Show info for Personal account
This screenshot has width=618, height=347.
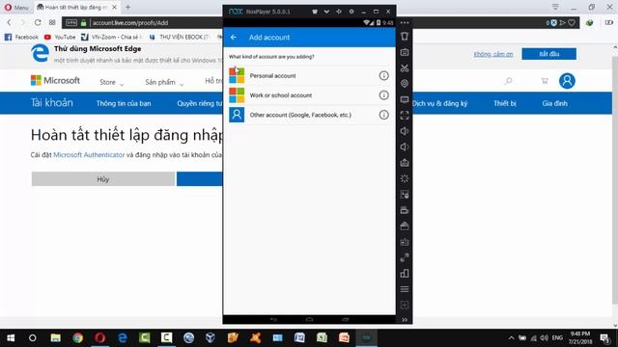pyautogui.click(x=383, y=75)
